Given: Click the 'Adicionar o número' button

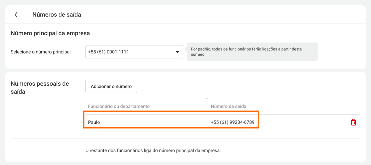Looking at the screenshot, I should [111, 86].
